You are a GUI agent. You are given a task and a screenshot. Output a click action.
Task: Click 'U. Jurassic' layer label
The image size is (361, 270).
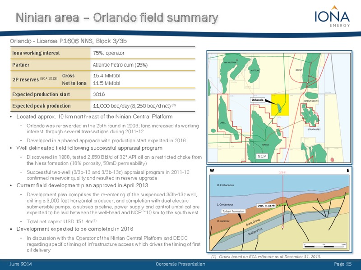coord(223,221)
